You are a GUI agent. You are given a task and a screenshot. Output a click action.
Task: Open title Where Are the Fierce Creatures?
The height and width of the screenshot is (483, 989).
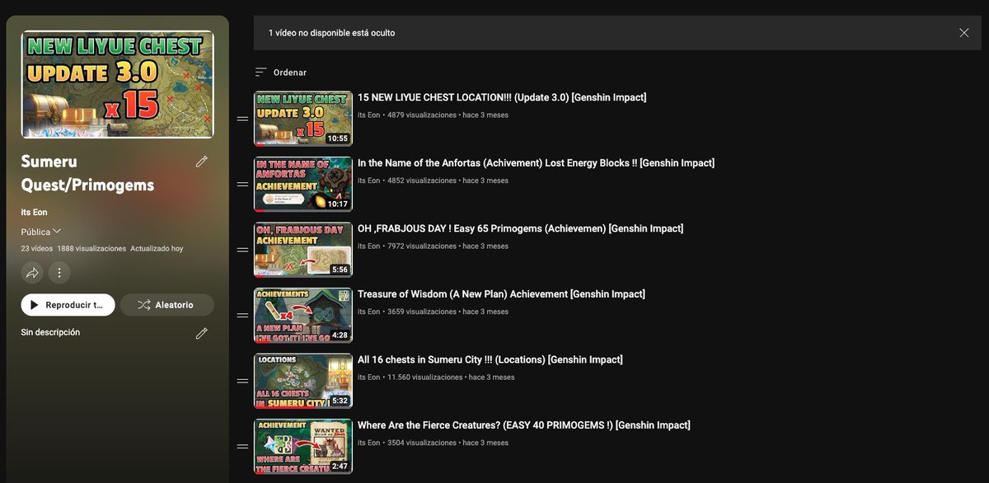(x=524, y=425)
